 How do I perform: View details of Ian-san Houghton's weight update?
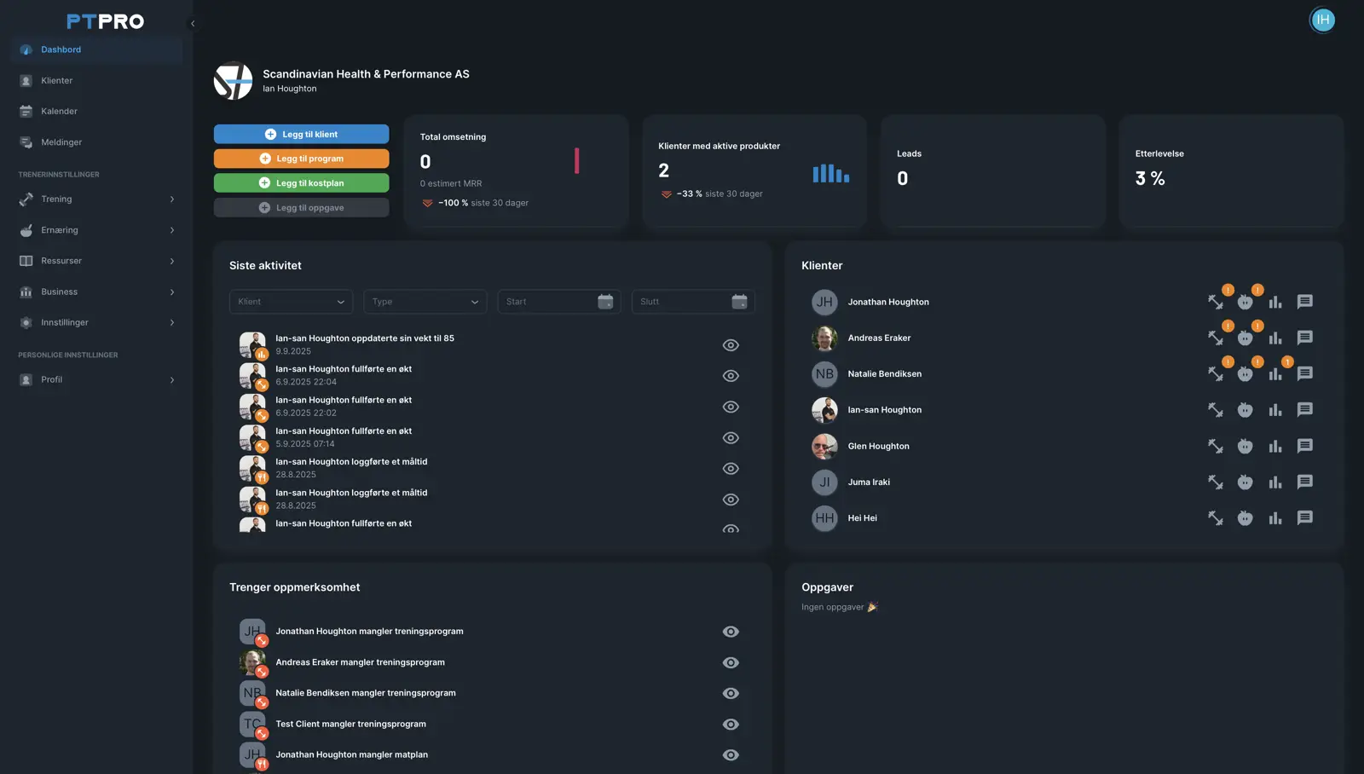[x=731, y=344]
